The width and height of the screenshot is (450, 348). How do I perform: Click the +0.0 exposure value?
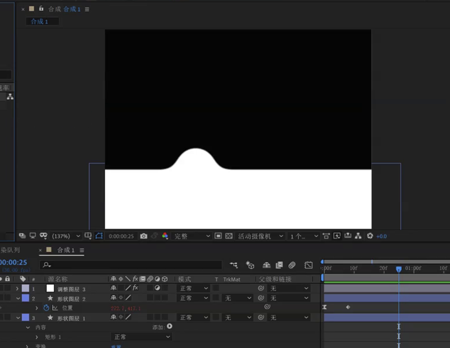[381, 236]
